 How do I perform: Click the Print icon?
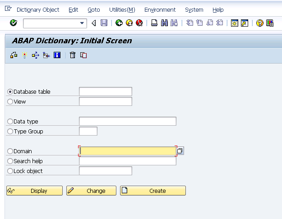click(154, 23)
